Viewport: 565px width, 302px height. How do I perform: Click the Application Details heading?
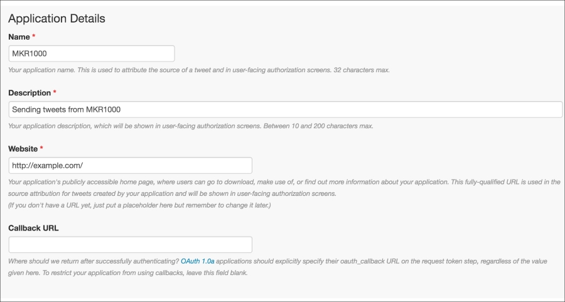(x=57, y=18)
